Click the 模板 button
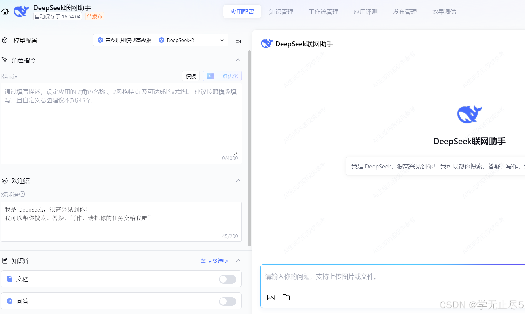Screen dimensions: 525x314 (191, 76)
